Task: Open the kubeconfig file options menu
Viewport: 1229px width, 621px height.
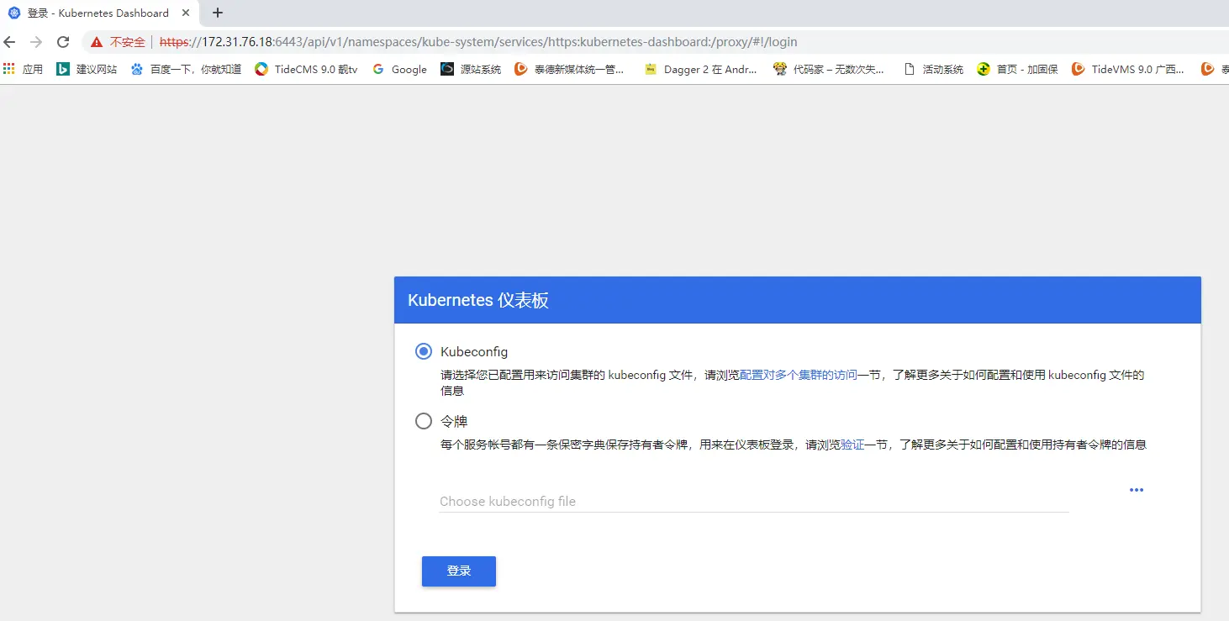Action: pyautogui.click(x=1136, y=490)
